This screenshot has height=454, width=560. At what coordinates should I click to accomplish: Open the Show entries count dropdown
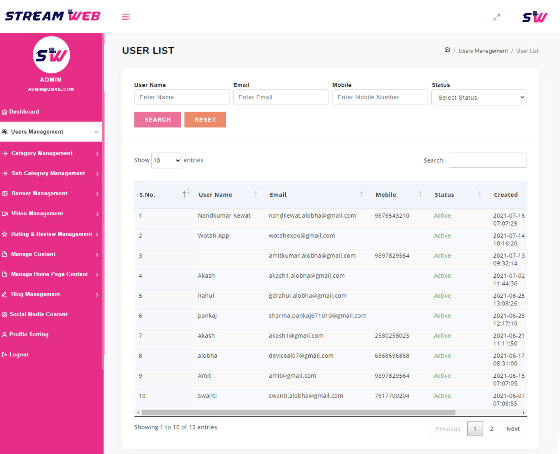[166, 160]
